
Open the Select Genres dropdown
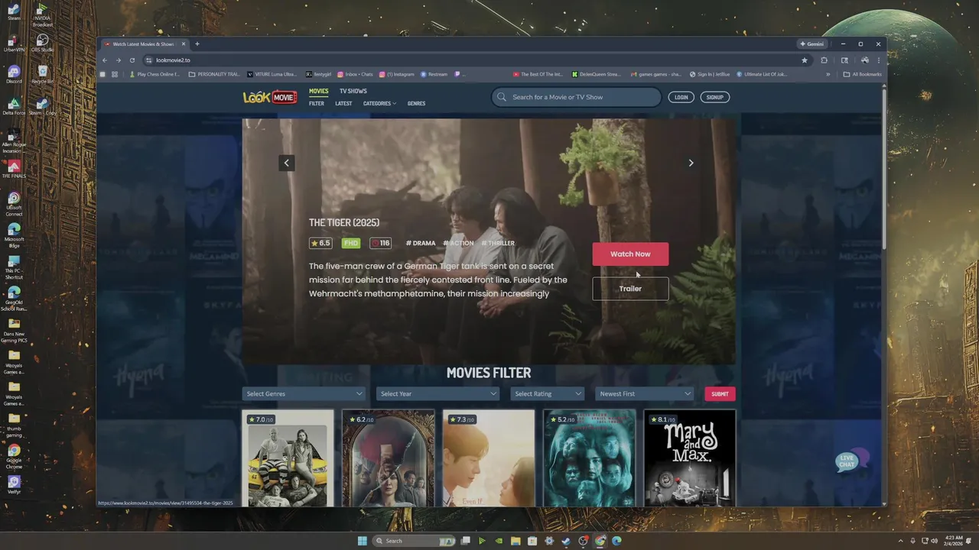(304, 394)
